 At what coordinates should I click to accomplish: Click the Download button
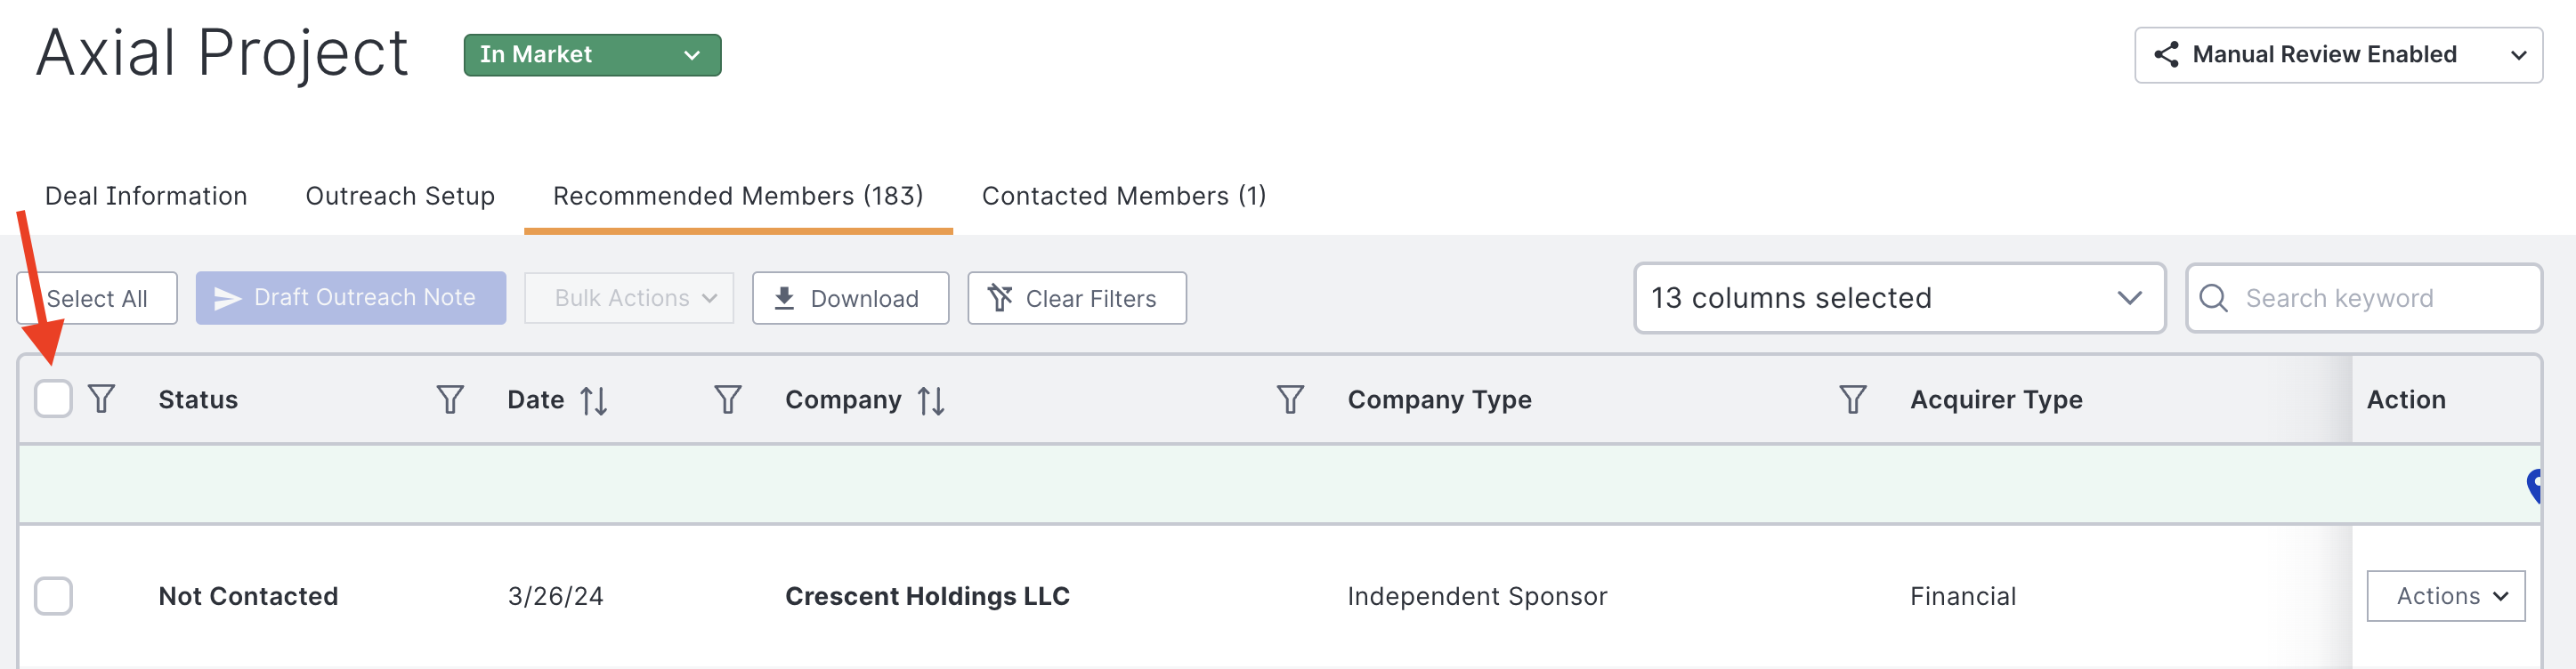point(850,298)
